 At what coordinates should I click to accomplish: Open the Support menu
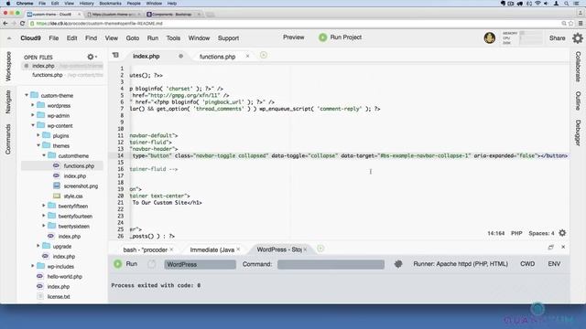click(x=228, y=38)
